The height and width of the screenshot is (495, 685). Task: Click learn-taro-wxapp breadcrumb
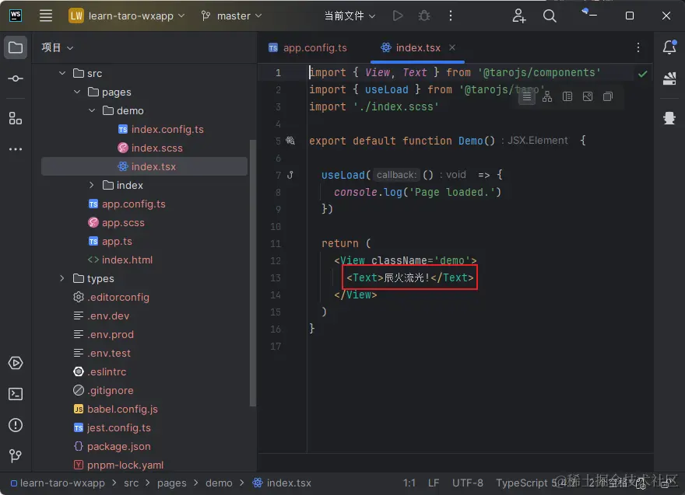click(58, 483)
